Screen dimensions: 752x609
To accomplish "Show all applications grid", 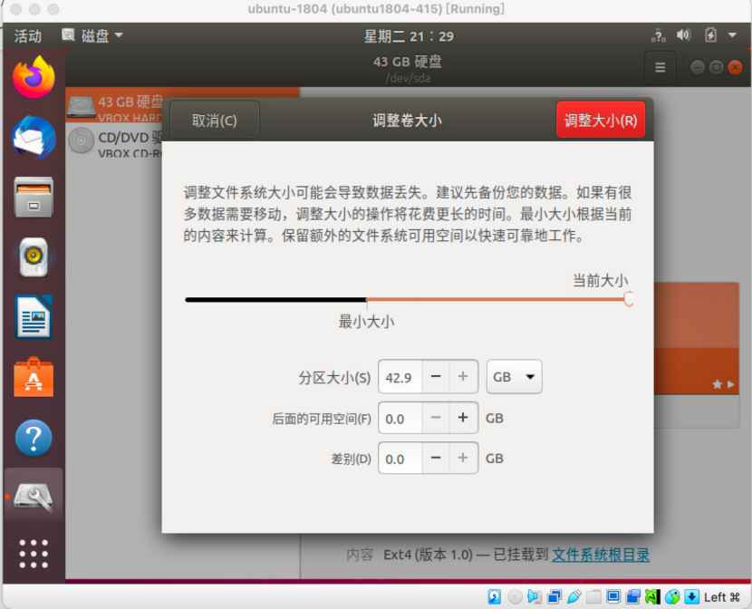I will pyautogui.click(x=34, y=554).
